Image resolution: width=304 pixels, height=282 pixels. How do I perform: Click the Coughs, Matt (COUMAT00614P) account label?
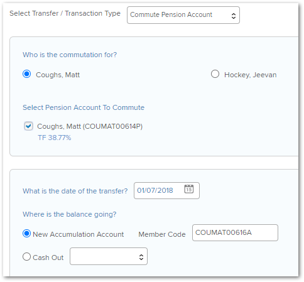pos(90,126)
